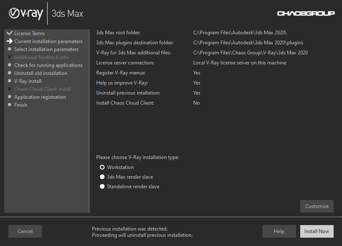
Task: Open the Finish step
Action: 20,105
